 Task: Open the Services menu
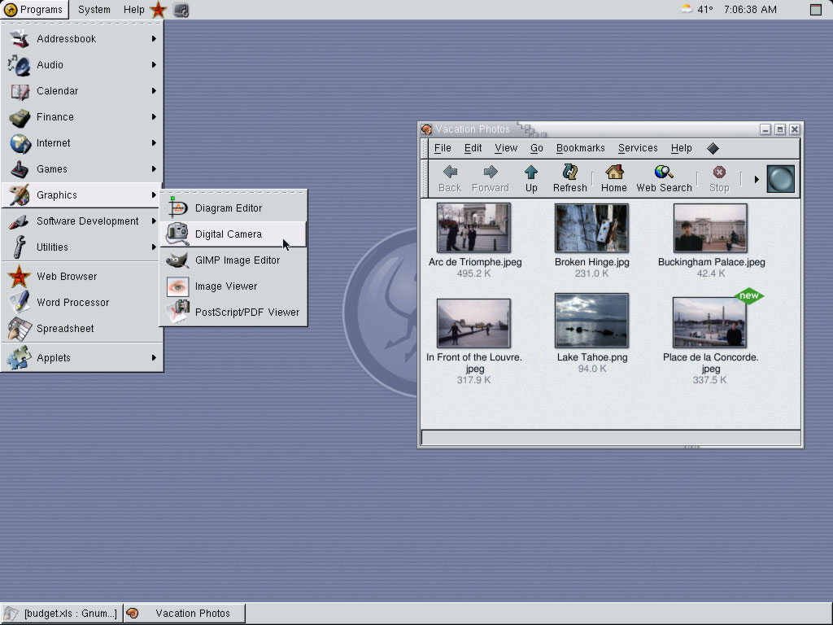coord(638,148)
